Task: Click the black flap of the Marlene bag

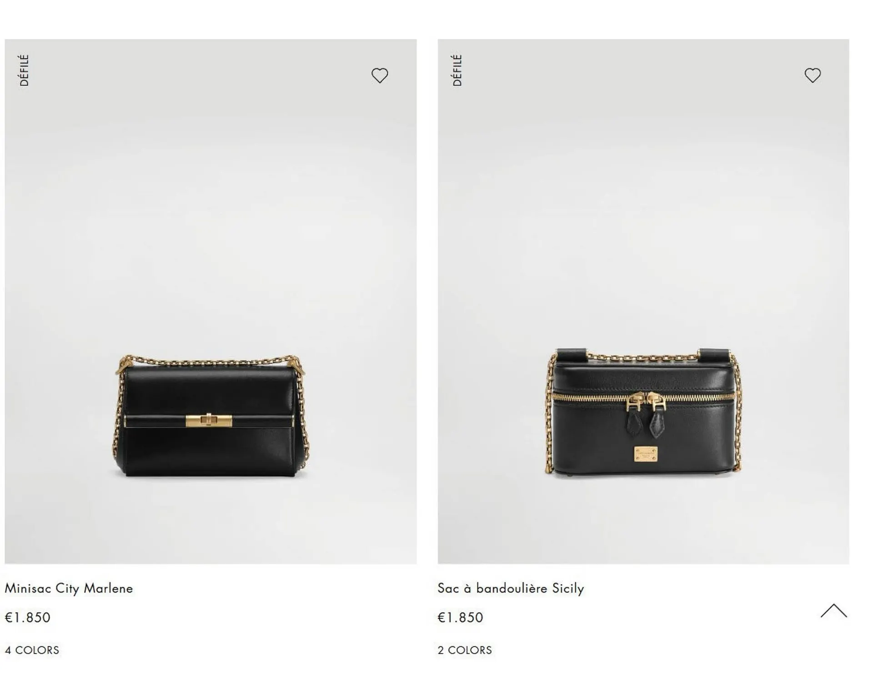Action: (209, 391)
